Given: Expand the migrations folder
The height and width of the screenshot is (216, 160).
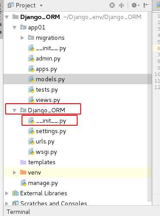Looking at the screenshot, I should 22,38.
